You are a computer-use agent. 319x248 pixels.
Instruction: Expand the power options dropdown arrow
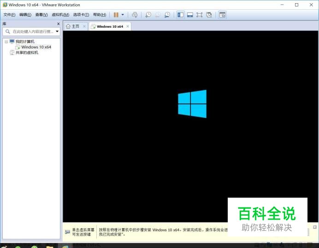click(123, 15)
